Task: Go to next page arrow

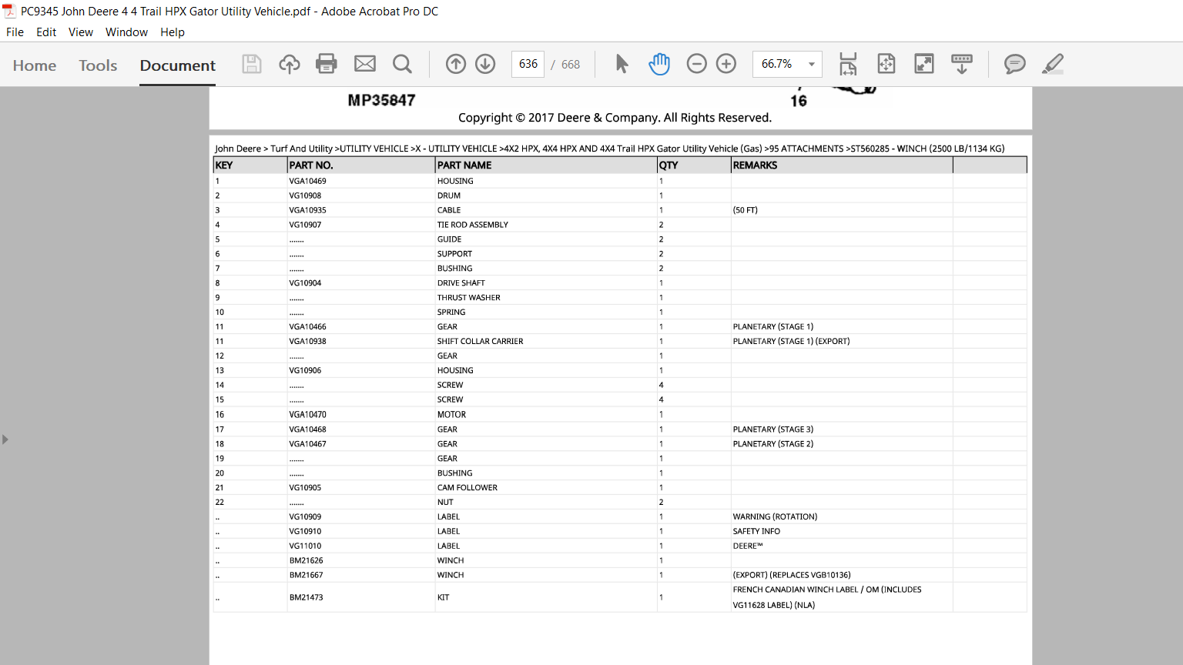Action: click(x=485, y=64)
